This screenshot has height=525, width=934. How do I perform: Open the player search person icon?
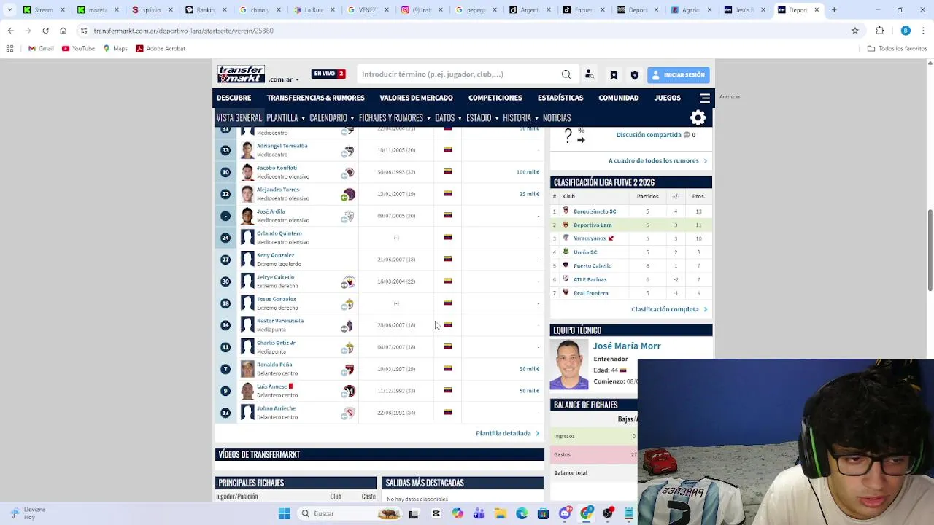(x=590, y=74)
